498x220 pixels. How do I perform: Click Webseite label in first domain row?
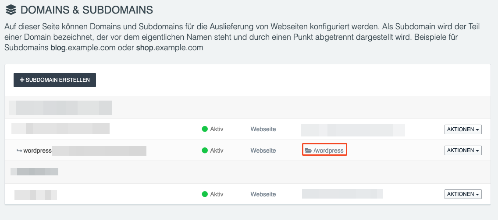(263, 129)
